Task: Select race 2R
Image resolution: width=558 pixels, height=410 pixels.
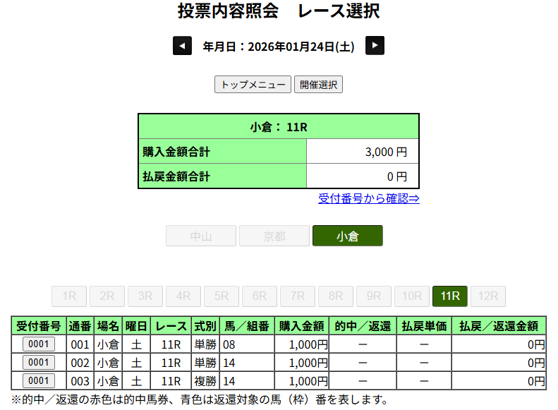Action: [x=107, y=296]
